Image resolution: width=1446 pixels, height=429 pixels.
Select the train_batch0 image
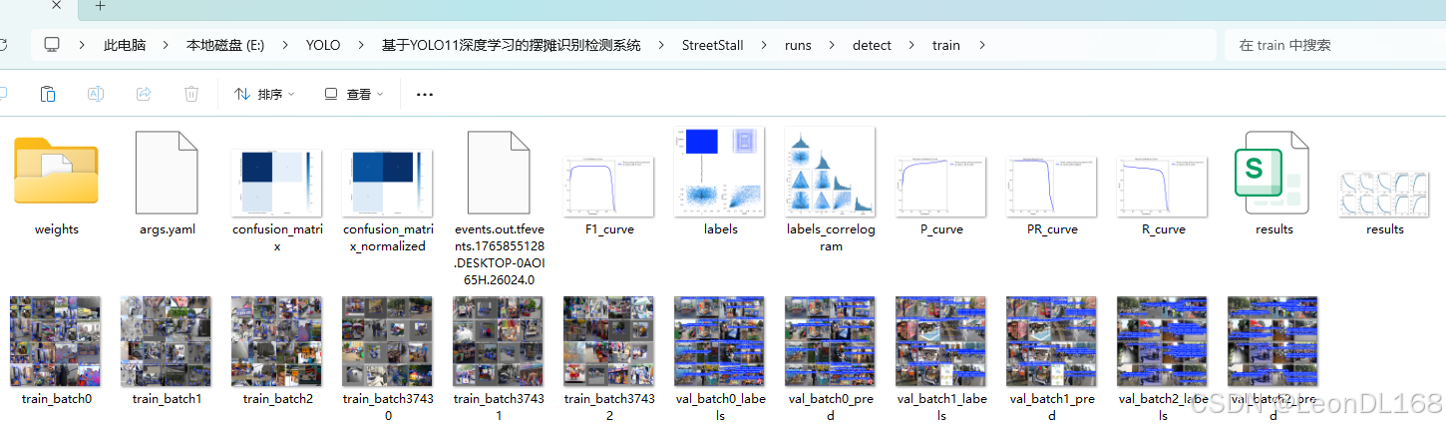click(x=56, y=340)
